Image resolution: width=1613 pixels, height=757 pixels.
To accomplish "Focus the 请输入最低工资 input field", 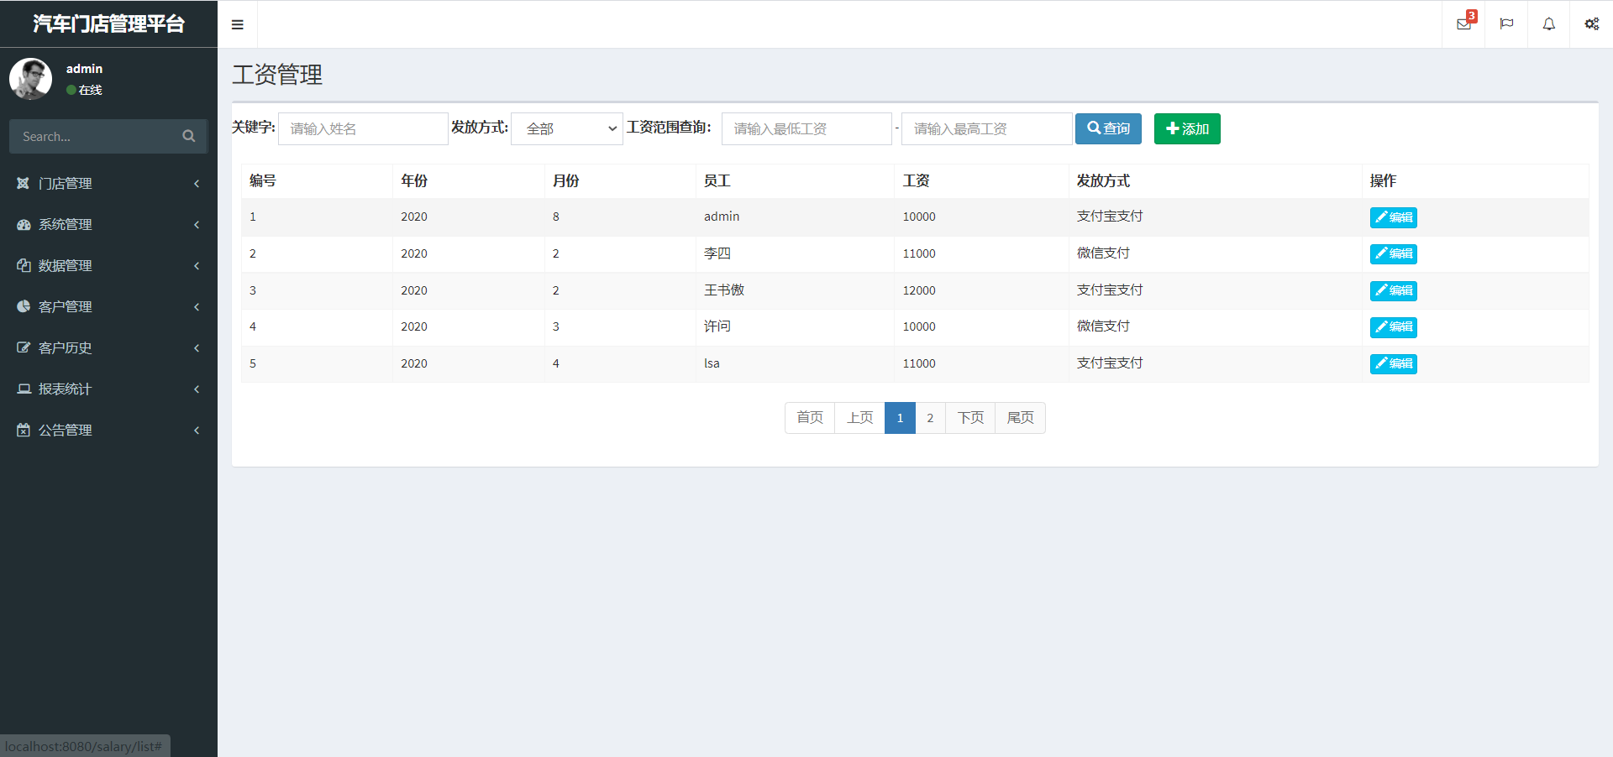I will click(806, 128).
